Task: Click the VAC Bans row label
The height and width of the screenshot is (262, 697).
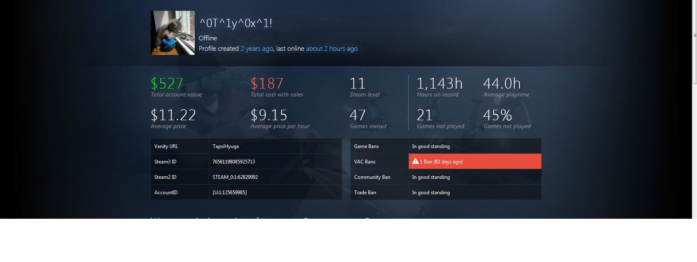Action: point(365,162)
